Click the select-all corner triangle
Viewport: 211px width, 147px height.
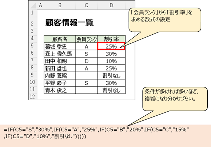33,5
